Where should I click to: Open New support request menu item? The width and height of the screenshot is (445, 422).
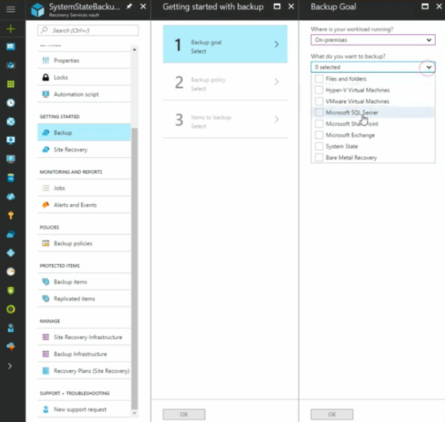pyautogui.click(x=84, y=410)
